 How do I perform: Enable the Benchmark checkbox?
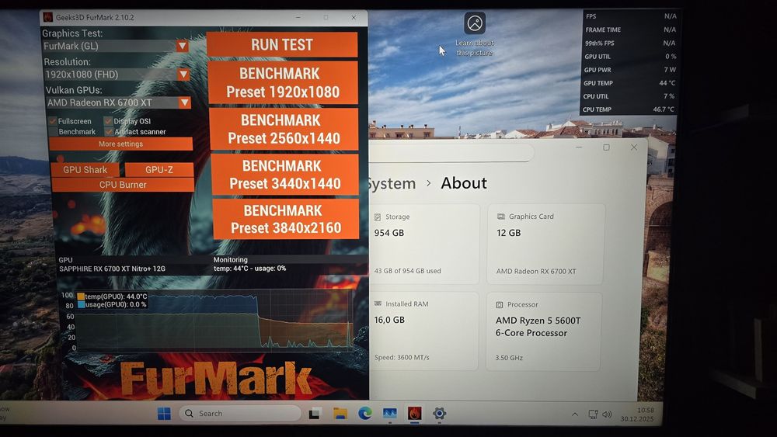[x=53, y=132]
